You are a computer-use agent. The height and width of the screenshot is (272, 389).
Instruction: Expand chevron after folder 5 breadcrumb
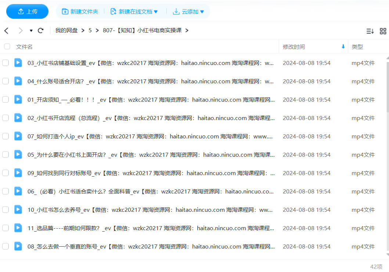[97, 30]
